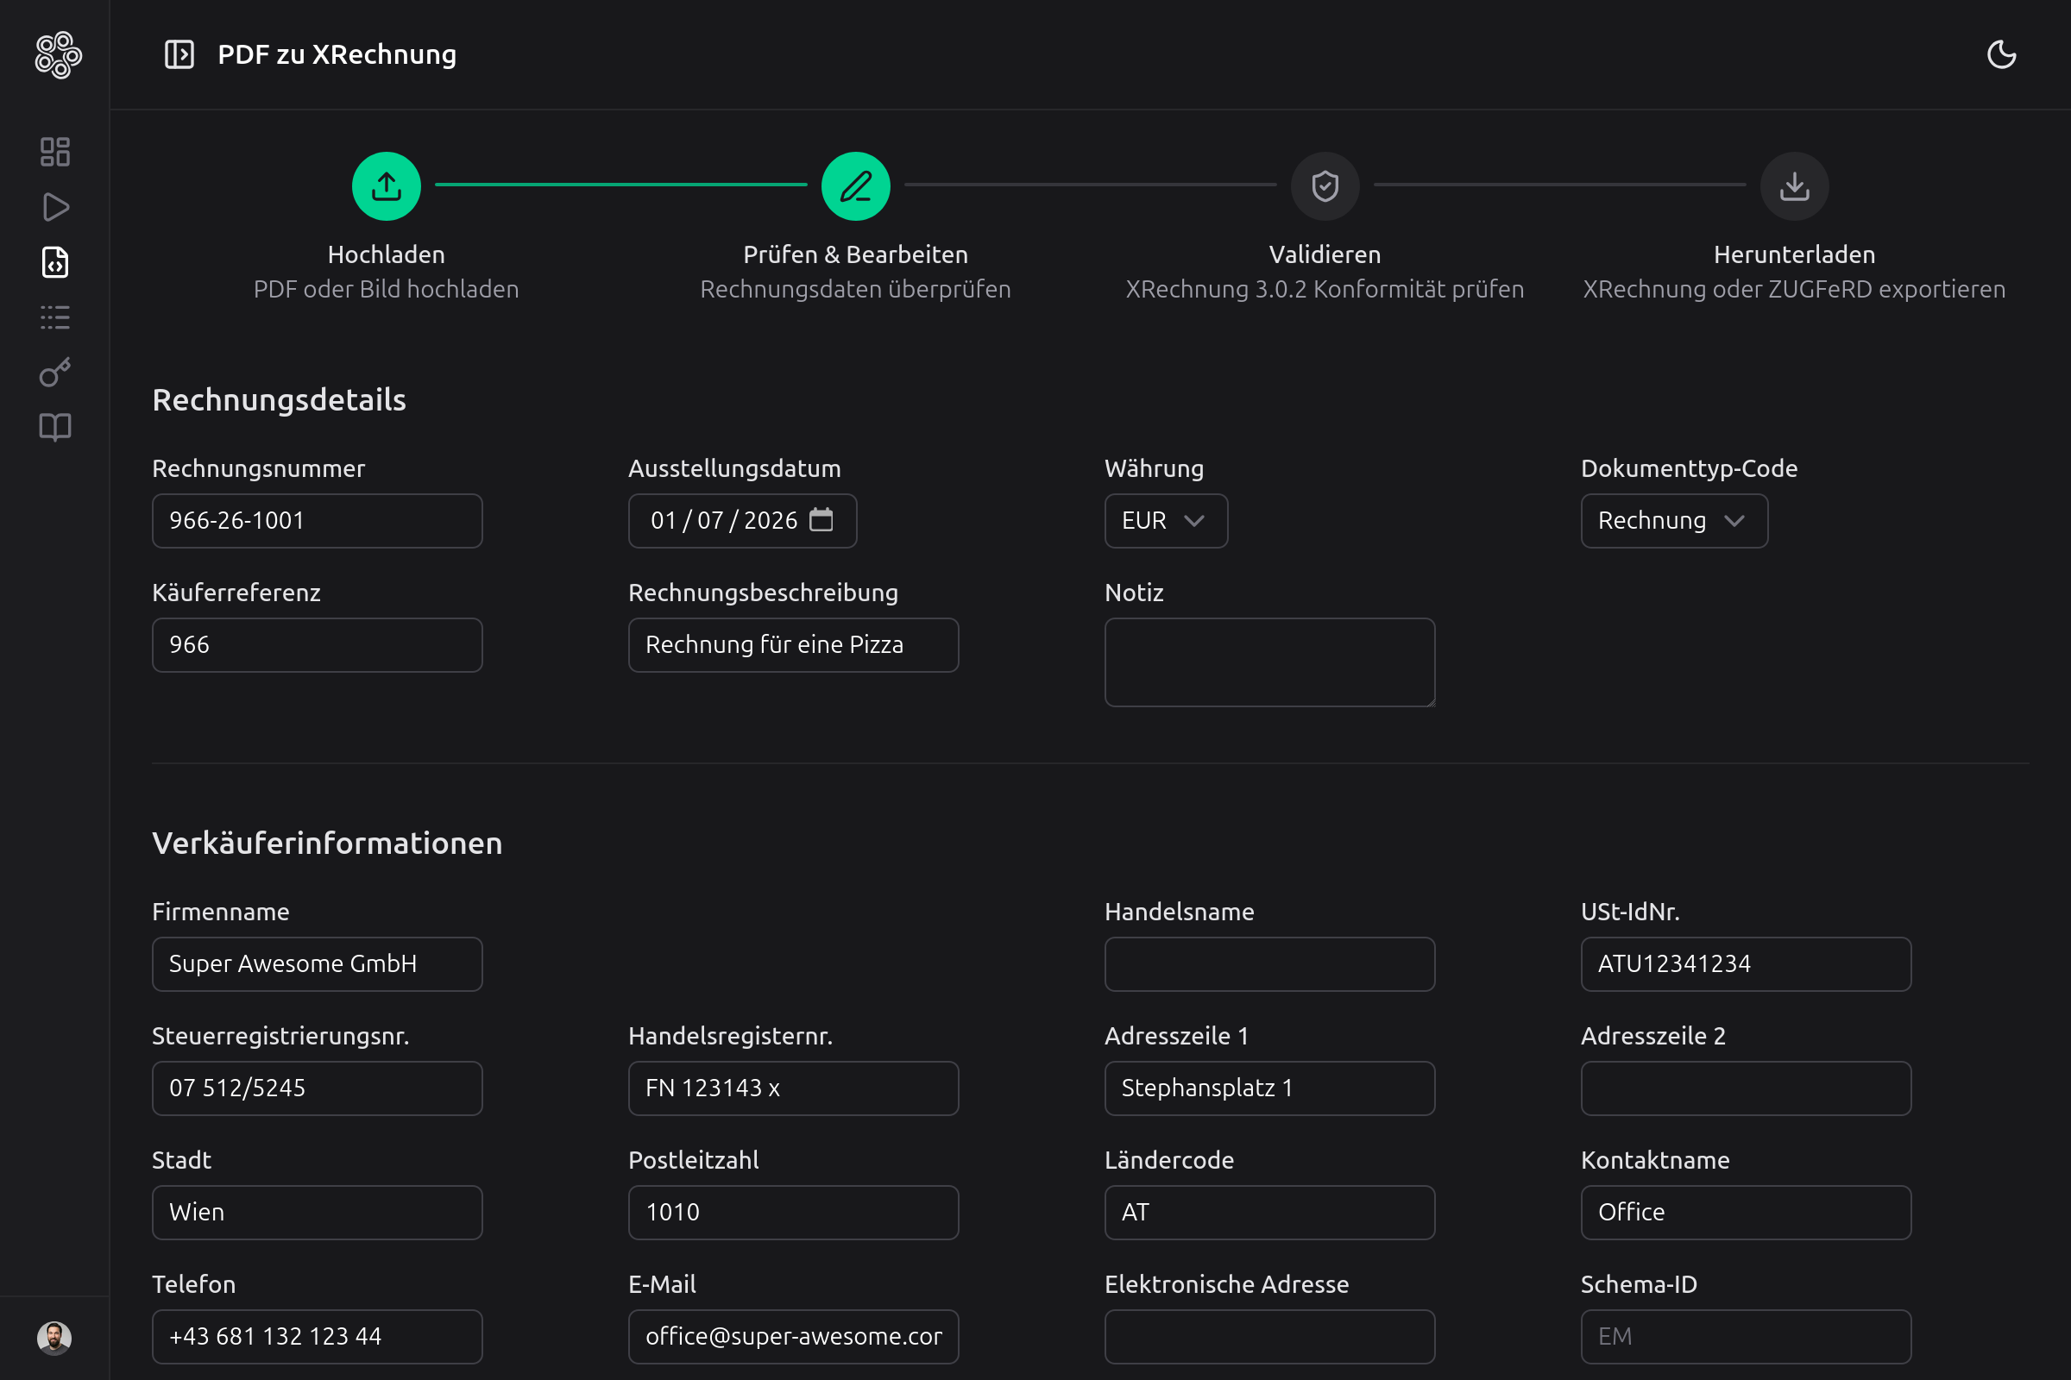Expand the Währung EUR dropdown

click(1165, 521)
